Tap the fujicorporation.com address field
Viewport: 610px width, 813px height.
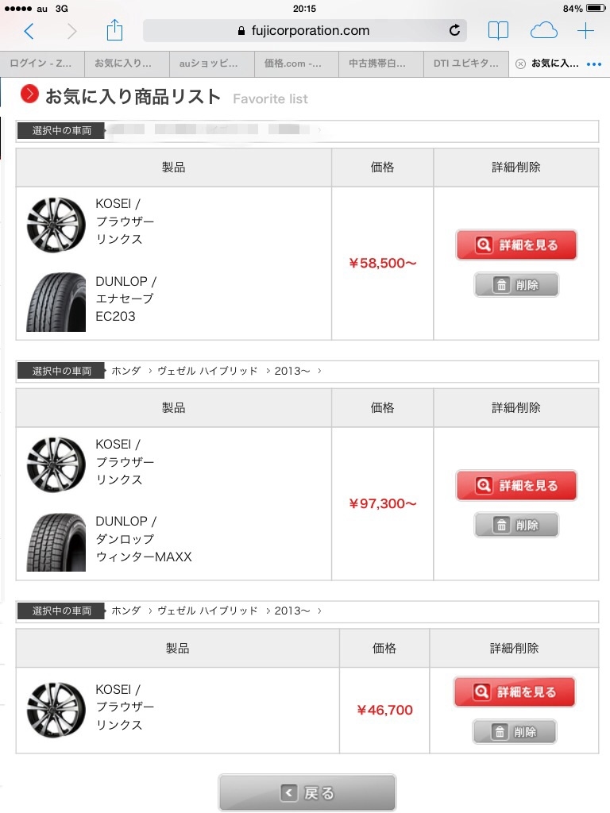point(303,31)
